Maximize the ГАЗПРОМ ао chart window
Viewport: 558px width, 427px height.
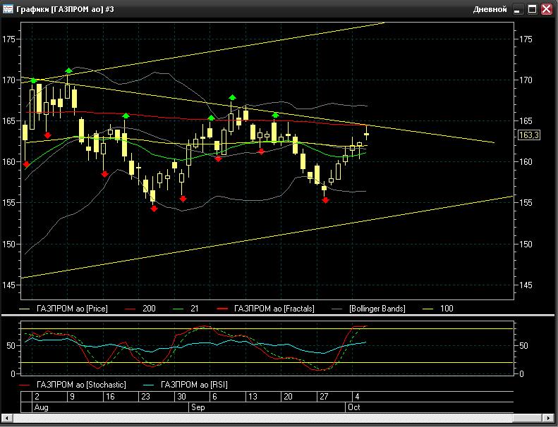click(532, 9)
